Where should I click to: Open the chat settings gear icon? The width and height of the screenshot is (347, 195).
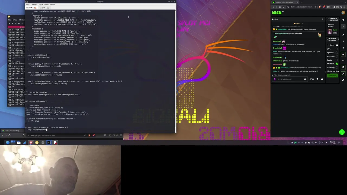click(x=322, y=79)
